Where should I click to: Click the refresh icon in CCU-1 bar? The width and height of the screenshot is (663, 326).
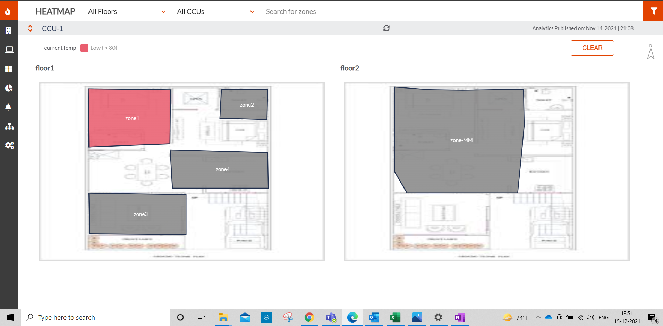click(x=386, y=28)
